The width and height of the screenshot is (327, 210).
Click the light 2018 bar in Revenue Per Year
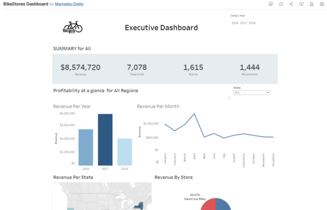124,152
